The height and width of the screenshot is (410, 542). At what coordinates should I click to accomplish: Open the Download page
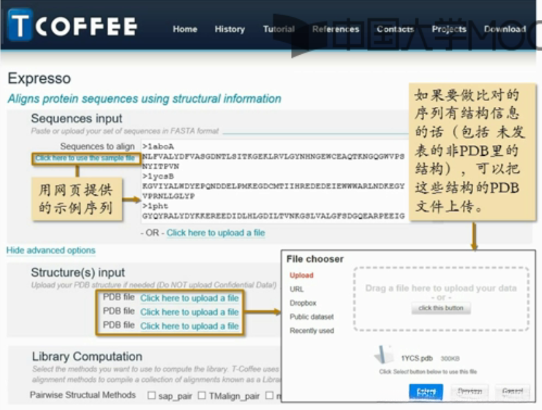(x=505, y=29)
